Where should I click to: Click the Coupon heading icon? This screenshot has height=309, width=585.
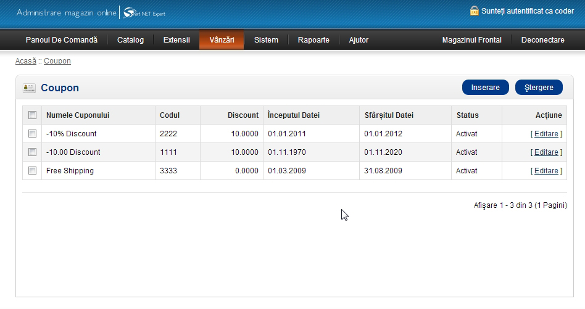28,88
